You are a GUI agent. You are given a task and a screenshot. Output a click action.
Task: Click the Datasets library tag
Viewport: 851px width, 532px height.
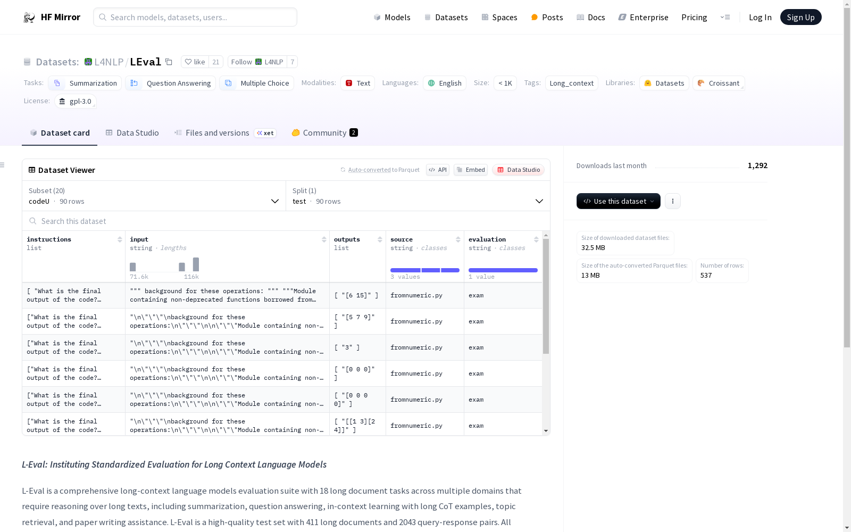pos(664,83)
